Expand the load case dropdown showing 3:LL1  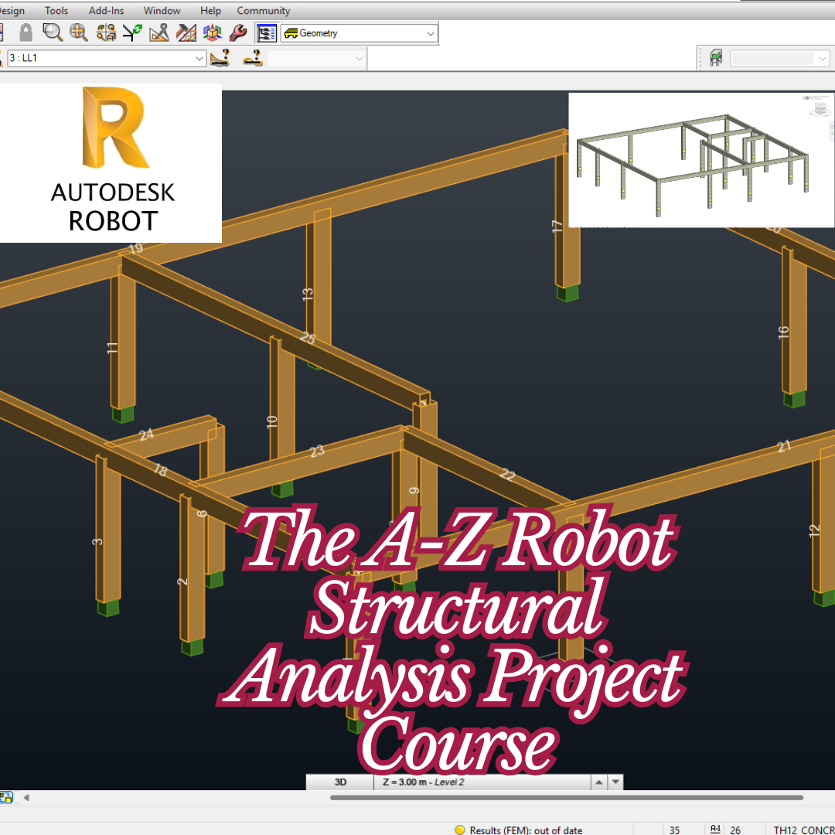click(199, 58)
